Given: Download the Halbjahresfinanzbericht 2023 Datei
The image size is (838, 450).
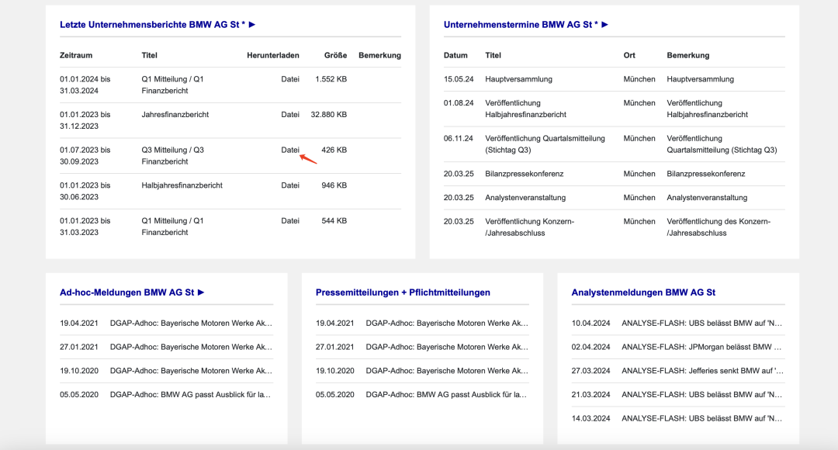Looking at the screenshot, I should [290, 185].
